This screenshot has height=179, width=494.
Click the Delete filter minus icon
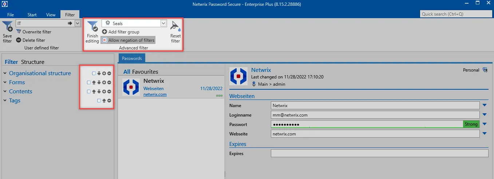19,40
